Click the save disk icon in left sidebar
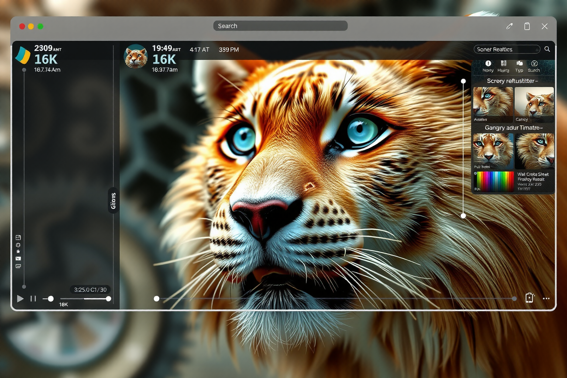 point(18,238)
